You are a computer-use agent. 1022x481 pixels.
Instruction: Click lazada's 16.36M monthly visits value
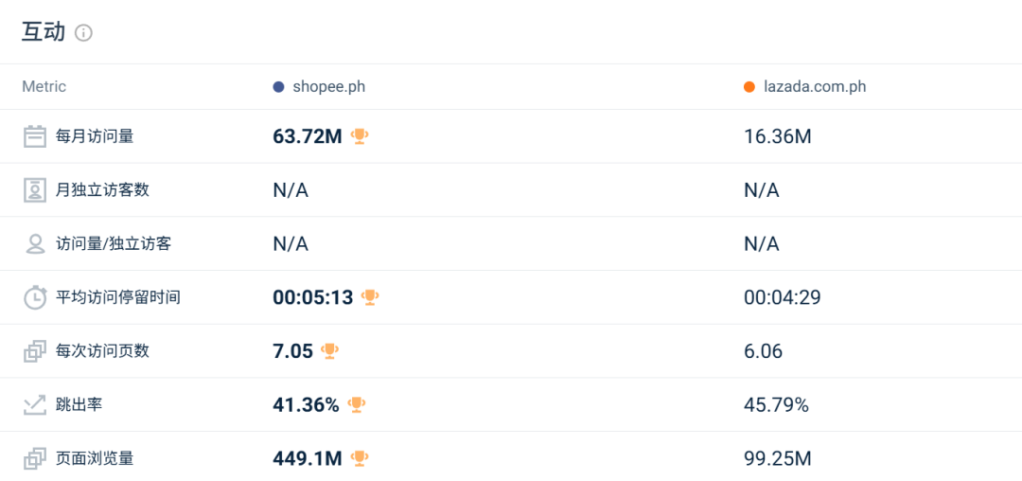tap(778, 137)
